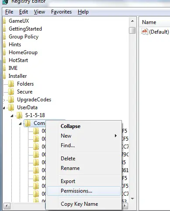Viewport: 170px width, 211px height.
Task: Select the GameUX key
Action: click(19, 21)
